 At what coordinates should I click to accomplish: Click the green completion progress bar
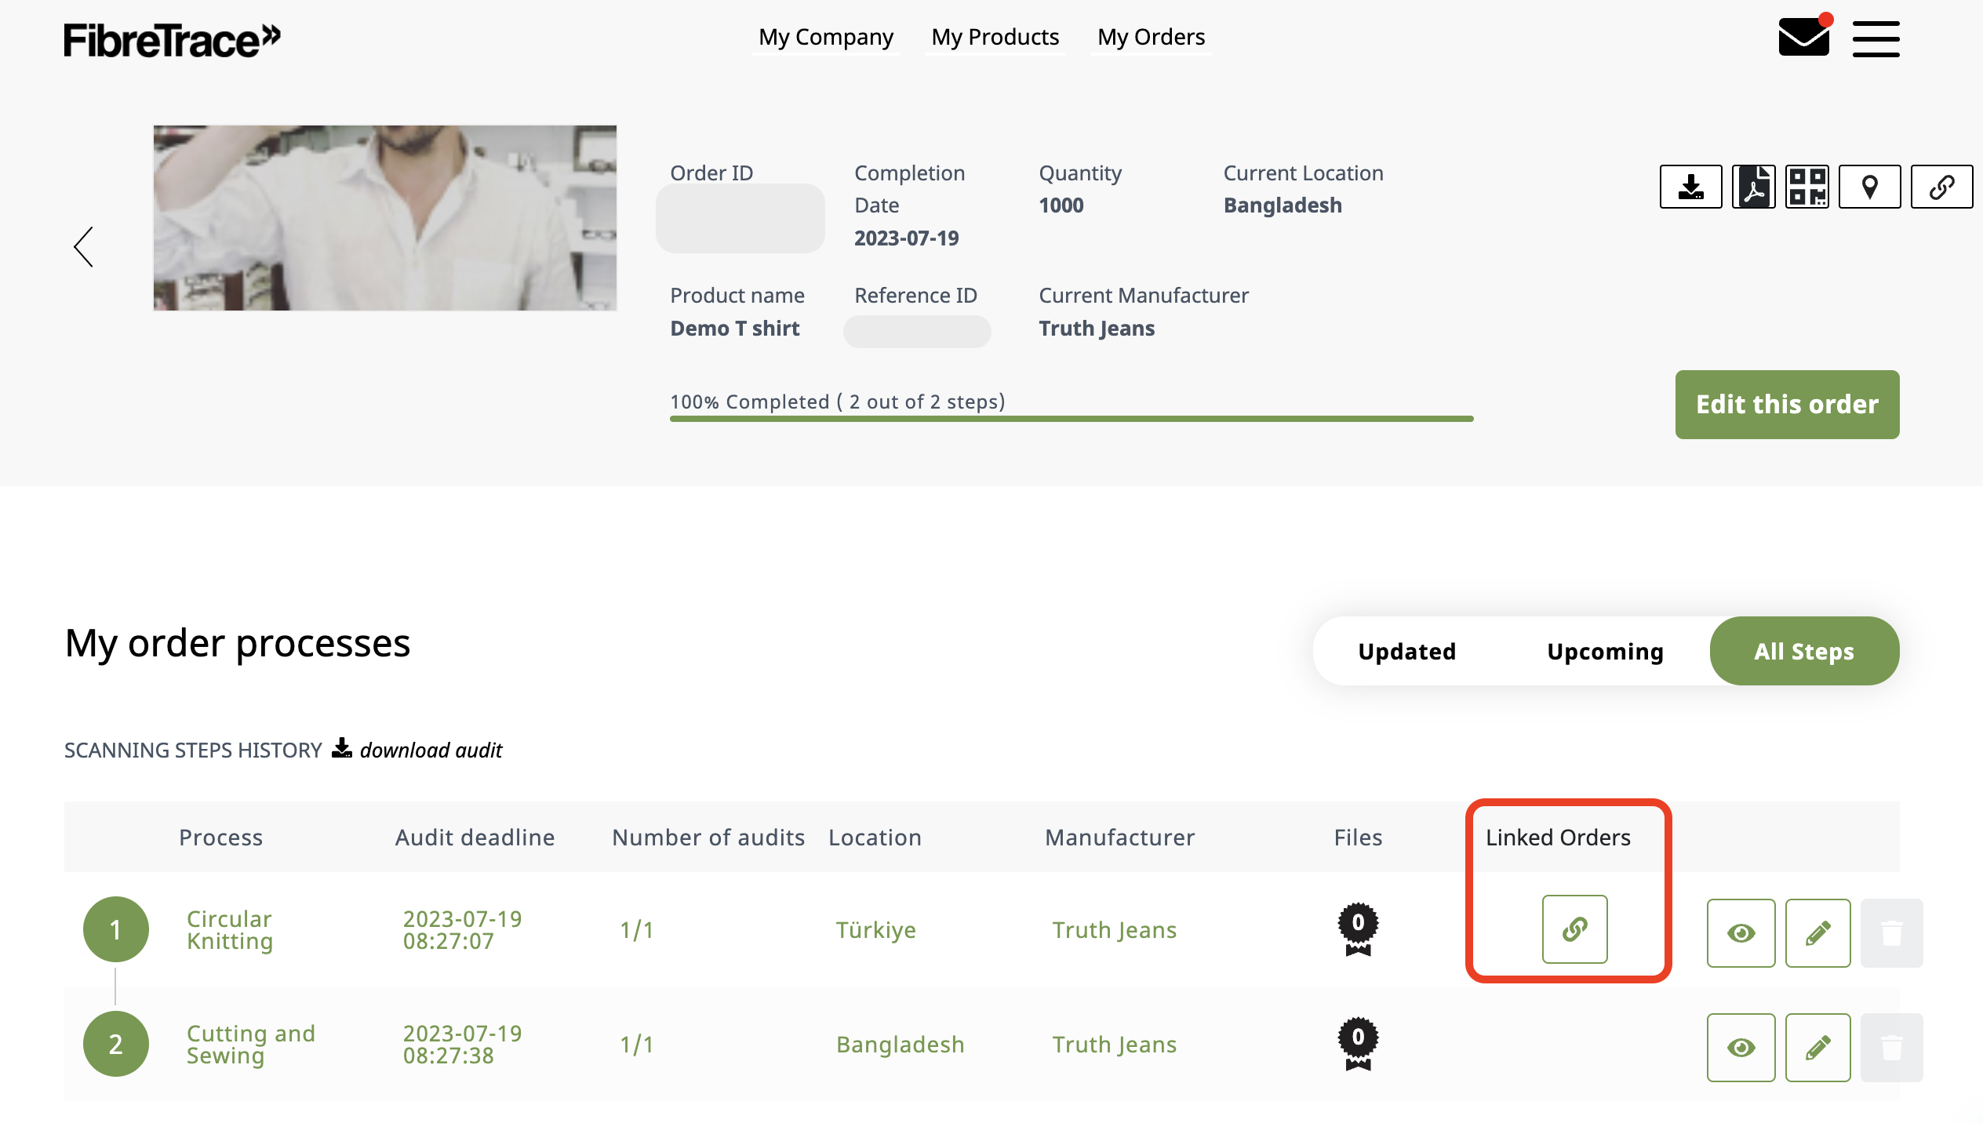point(1071,419)
